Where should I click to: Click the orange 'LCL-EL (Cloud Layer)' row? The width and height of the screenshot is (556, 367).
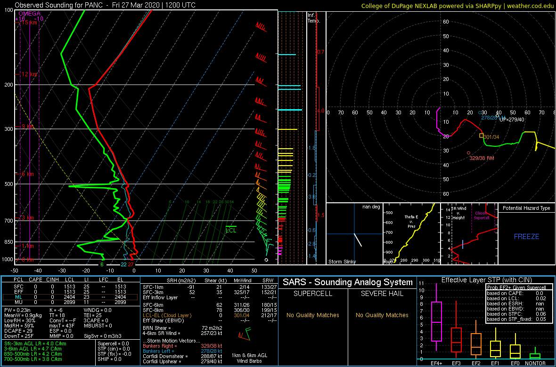210,315
